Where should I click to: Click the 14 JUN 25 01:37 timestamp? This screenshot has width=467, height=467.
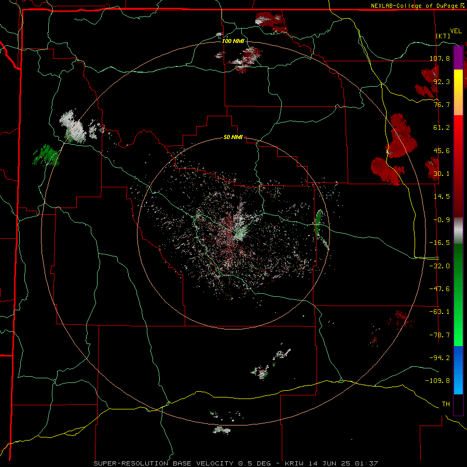[344, 463]
